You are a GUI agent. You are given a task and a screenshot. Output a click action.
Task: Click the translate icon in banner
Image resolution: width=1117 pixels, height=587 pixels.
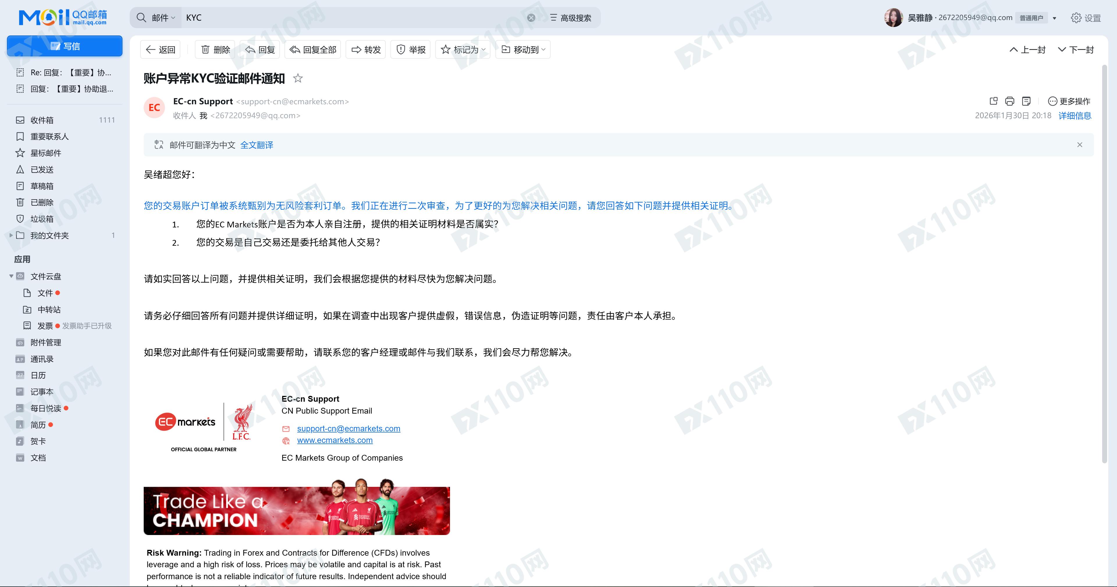click(159, 145)
